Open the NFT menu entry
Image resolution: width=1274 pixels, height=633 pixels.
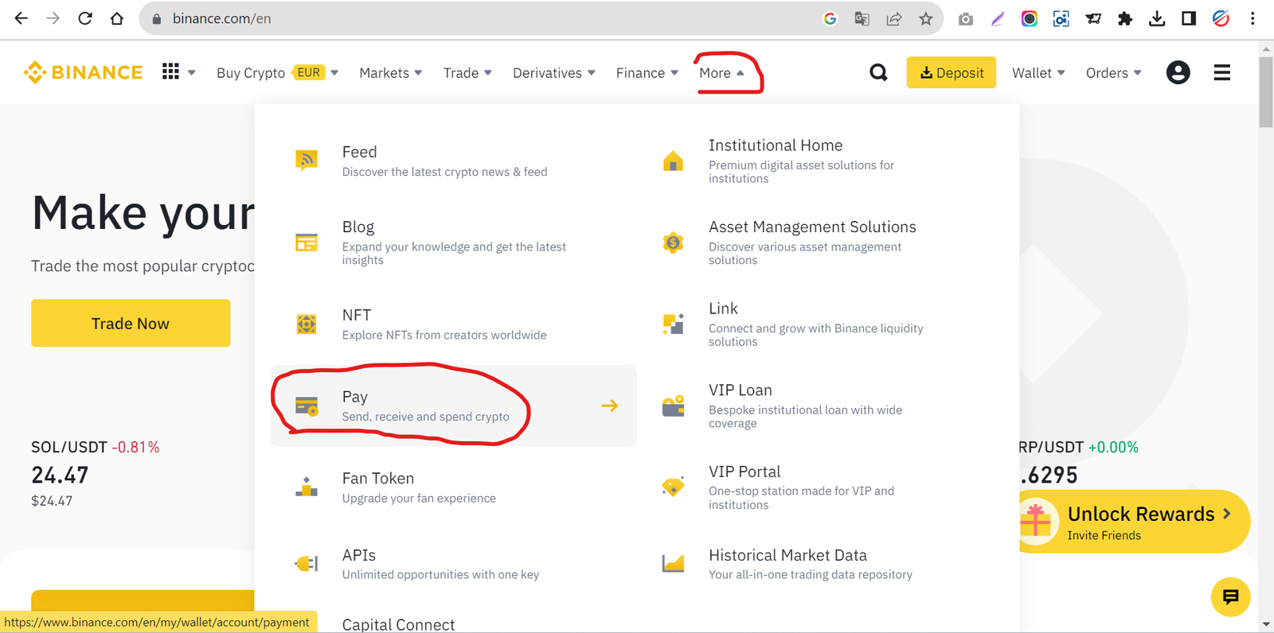pos(453,324)
